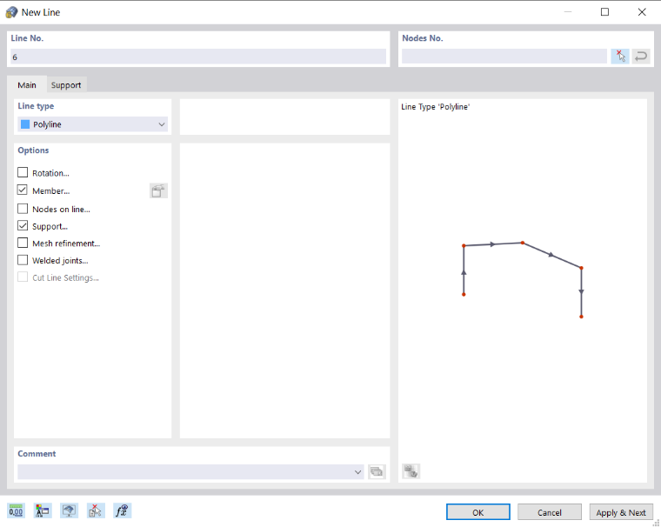Screen dimensions: 661x527
Task: Open the Member edit icon button
Action: 158,191
